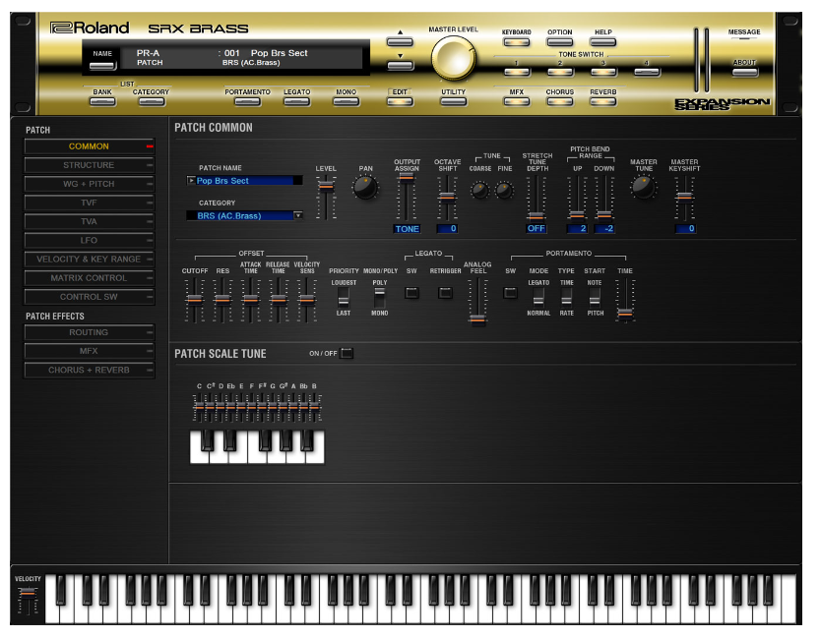Click the Fine tune knob
This screenshot has width=821, height=638.
point(505,191)
